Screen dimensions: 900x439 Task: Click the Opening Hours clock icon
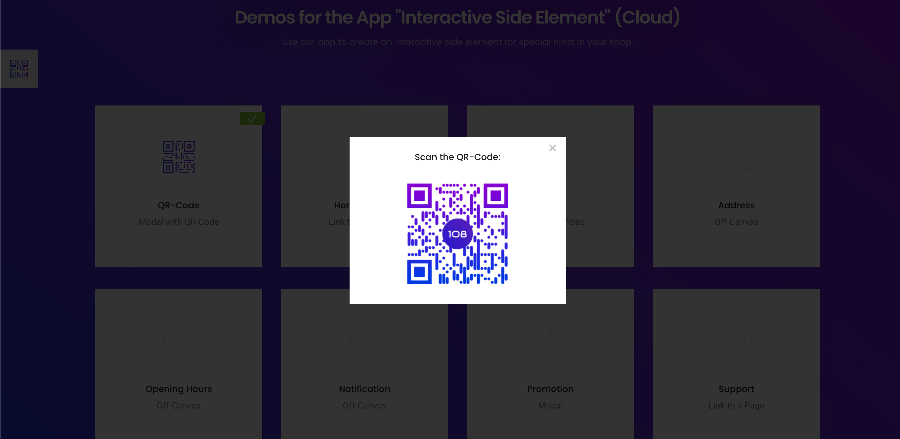click(x=178, y=341)
